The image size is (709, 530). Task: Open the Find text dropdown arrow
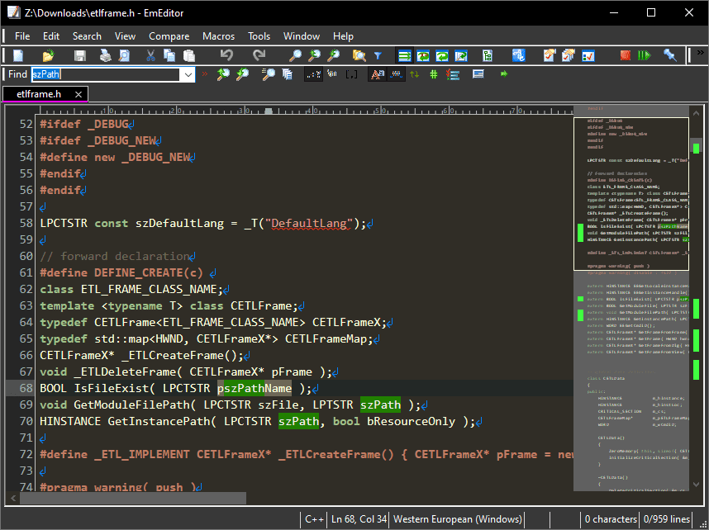188,74
